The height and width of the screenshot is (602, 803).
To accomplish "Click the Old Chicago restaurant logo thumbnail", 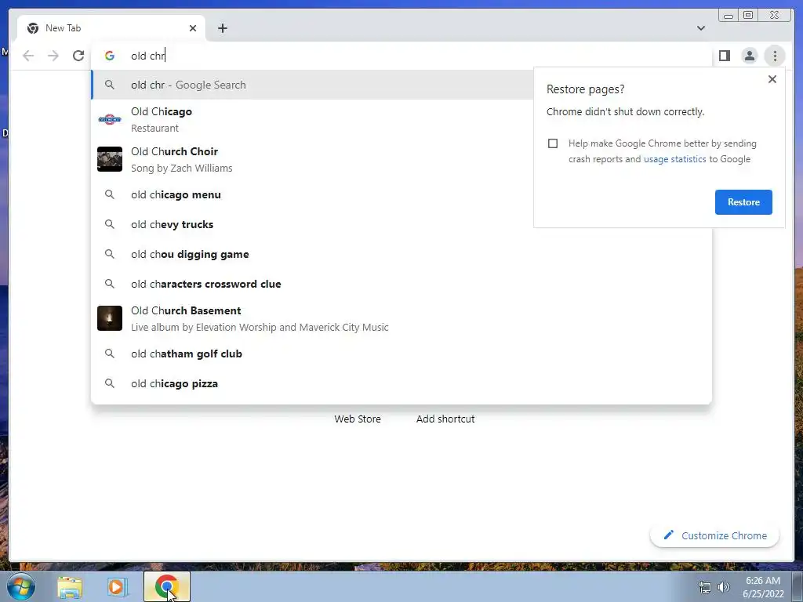I will click(x=110, y=119).
